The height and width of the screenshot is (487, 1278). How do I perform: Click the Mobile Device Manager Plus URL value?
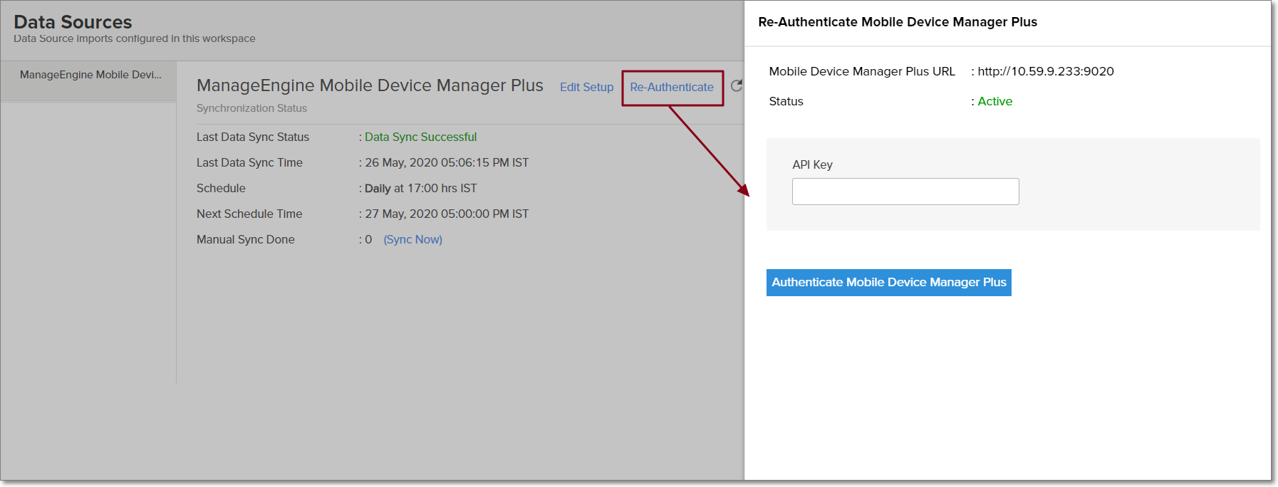click(1045, 71)
